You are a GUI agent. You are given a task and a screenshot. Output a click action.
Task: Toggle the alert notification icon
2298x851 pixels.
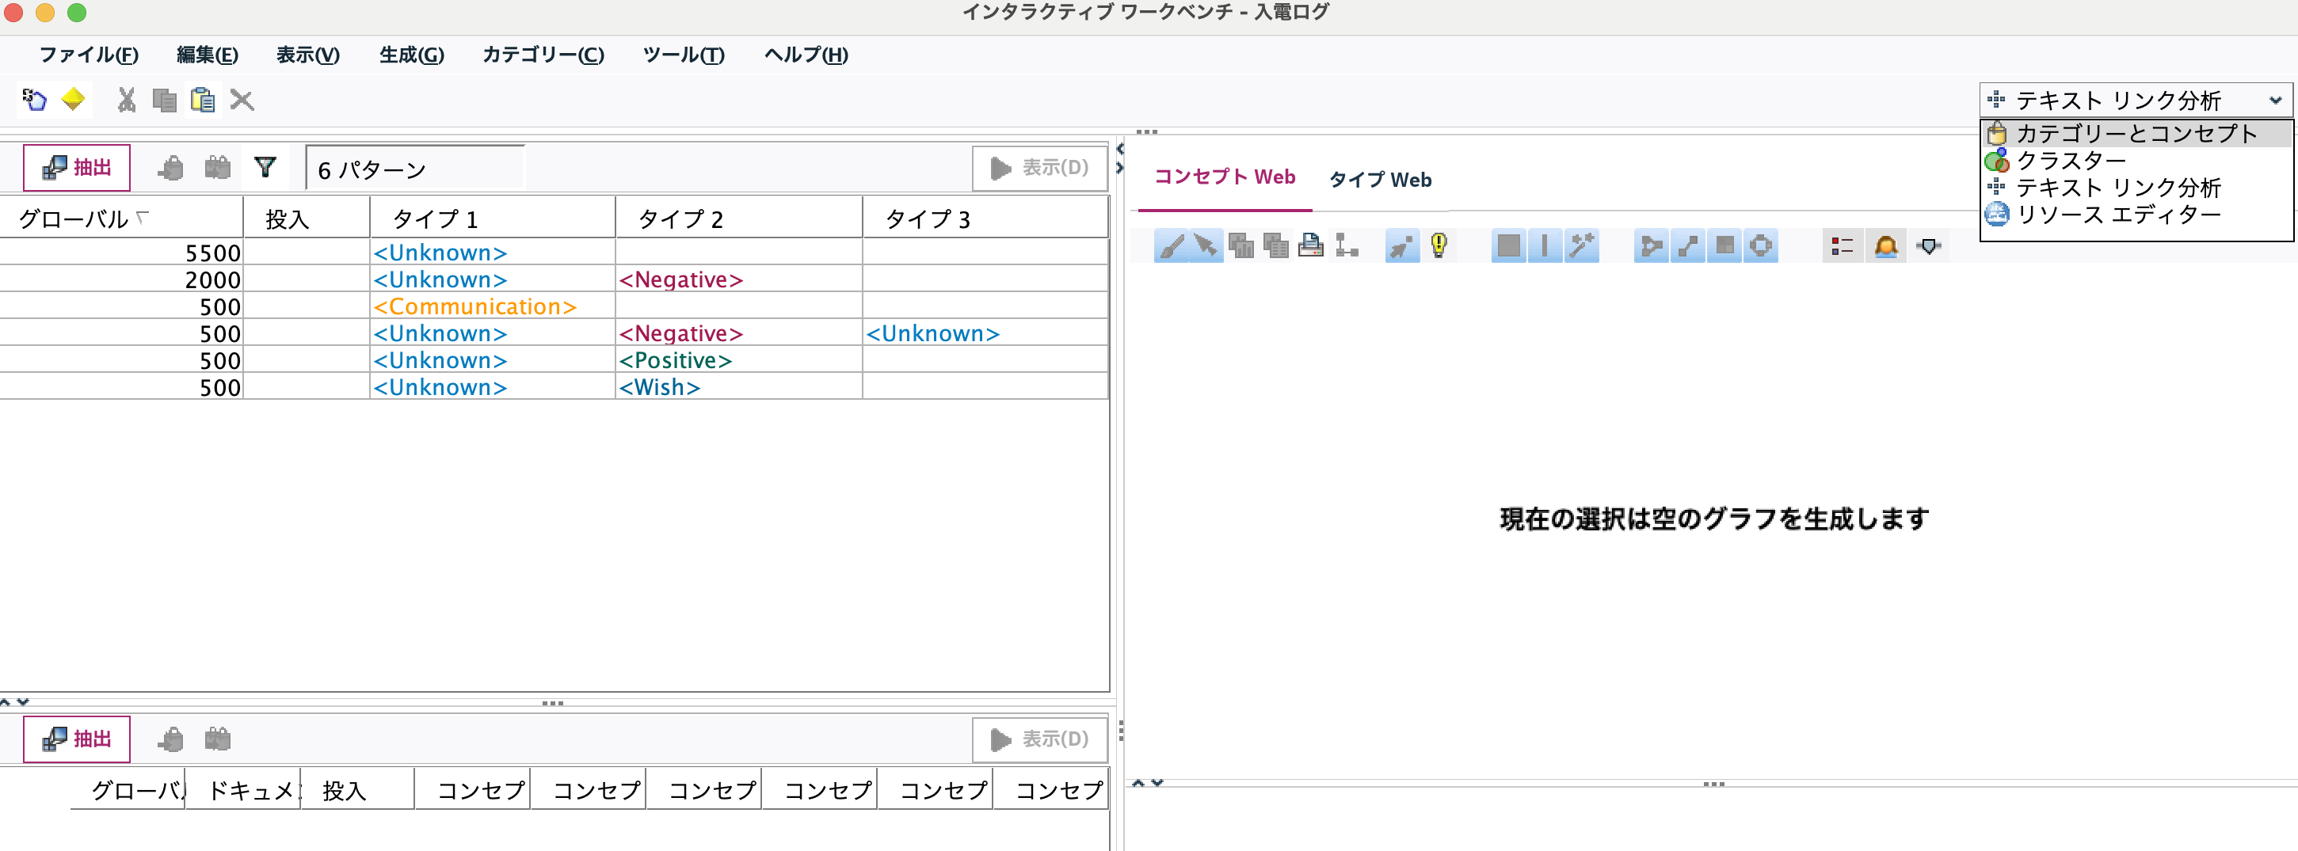point(1886,247)
